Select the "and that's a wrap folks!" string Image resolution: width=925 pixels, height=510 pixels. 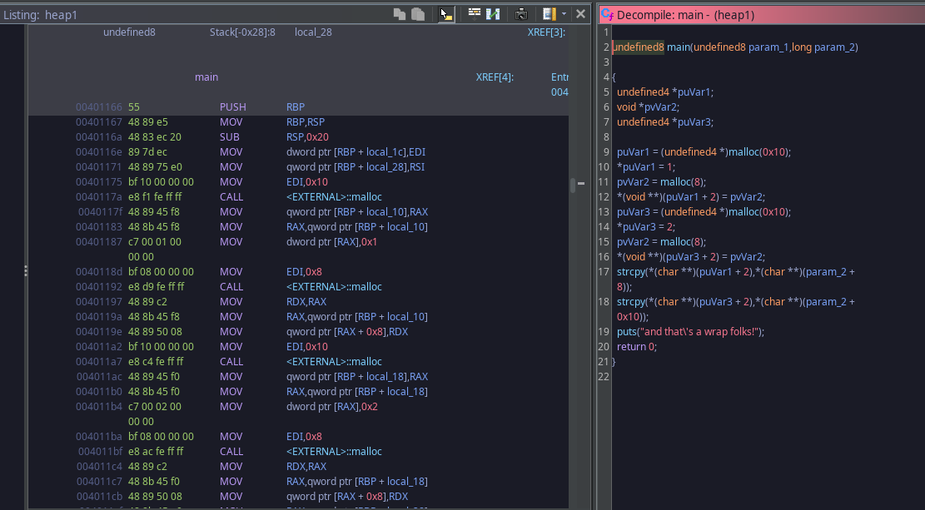[x=699, y=332]
